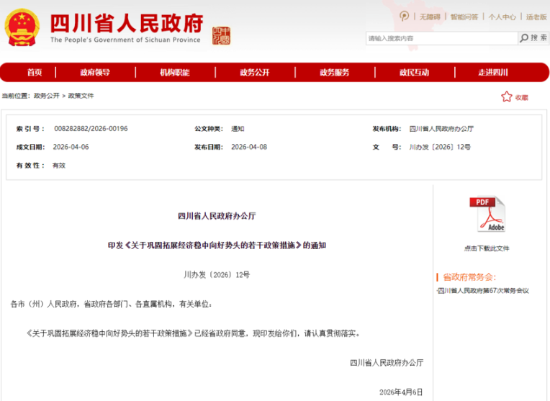Click the signature date 2026年4月6日

coord(401,392)
